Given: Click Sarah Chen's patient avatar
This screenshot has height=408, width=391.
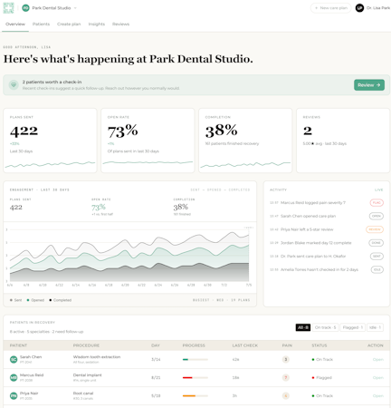Looking at the screenshot, I should [x=14, y=359].
